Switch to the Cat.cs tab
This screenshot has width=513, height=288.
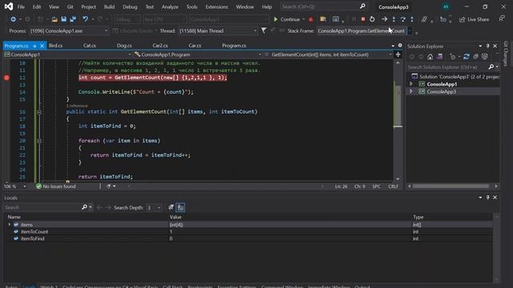coord(89,46)
